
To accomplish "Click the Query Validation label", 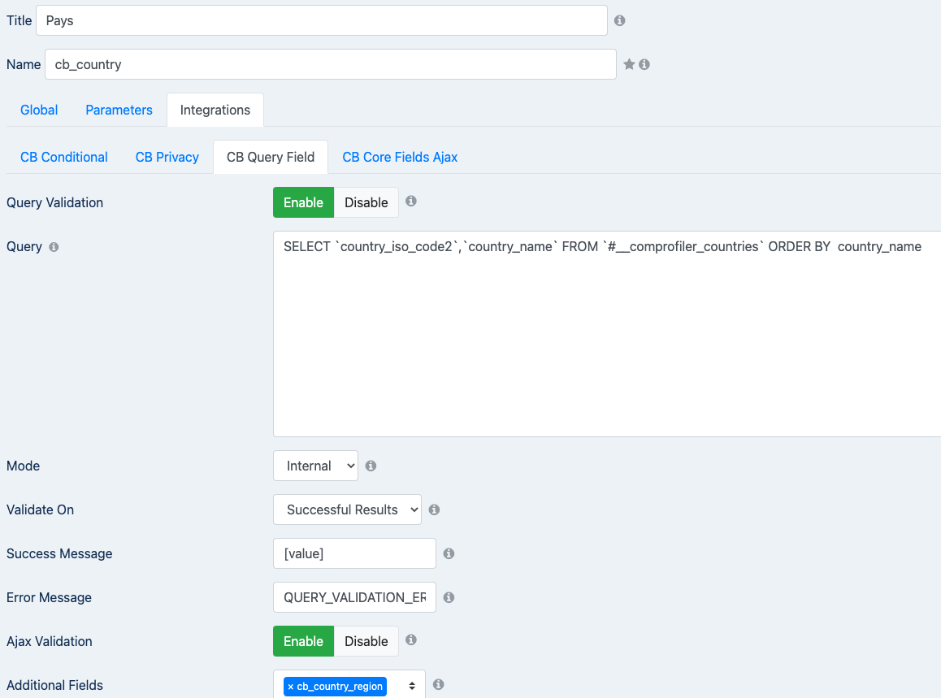I will point(54,203).
